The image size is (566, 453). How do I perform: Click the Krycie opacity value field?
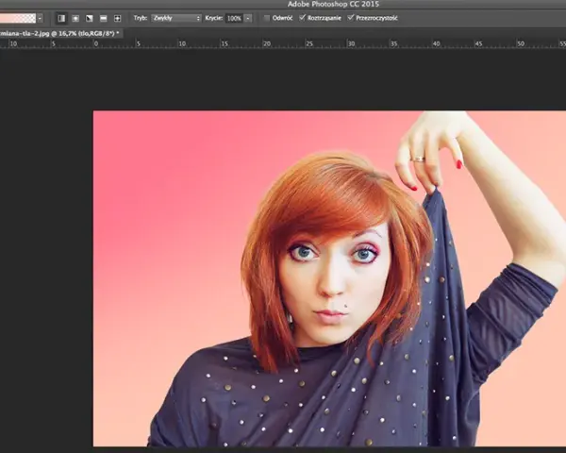[x=234, y=18]
